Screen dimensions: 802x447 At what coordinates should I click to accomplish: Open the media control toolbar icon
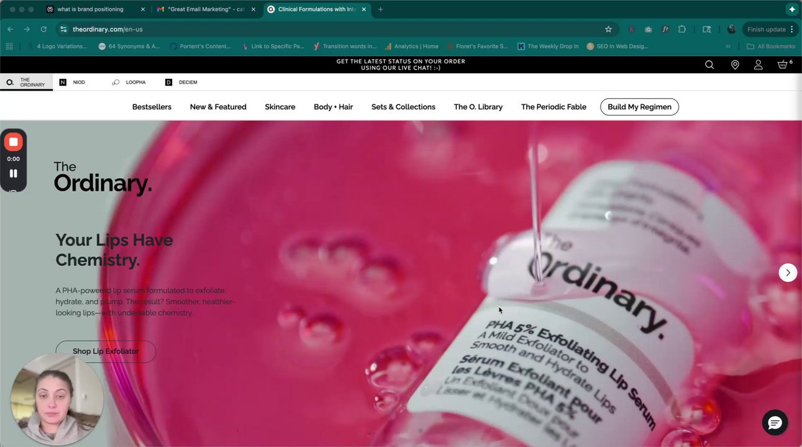707,29
